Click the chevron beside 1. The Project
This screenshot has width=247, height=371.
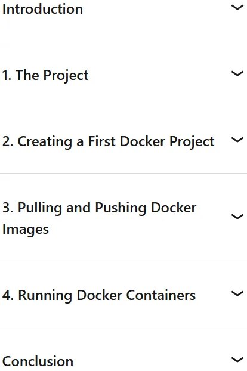[237, 73]
